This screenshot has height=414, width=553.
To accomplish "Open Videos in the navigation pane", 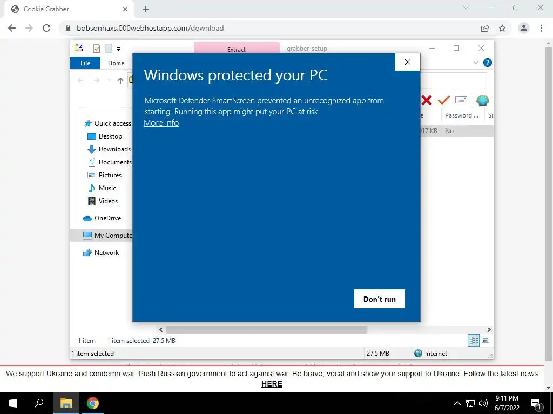I will pyautogui.click(x=103, y=201).
